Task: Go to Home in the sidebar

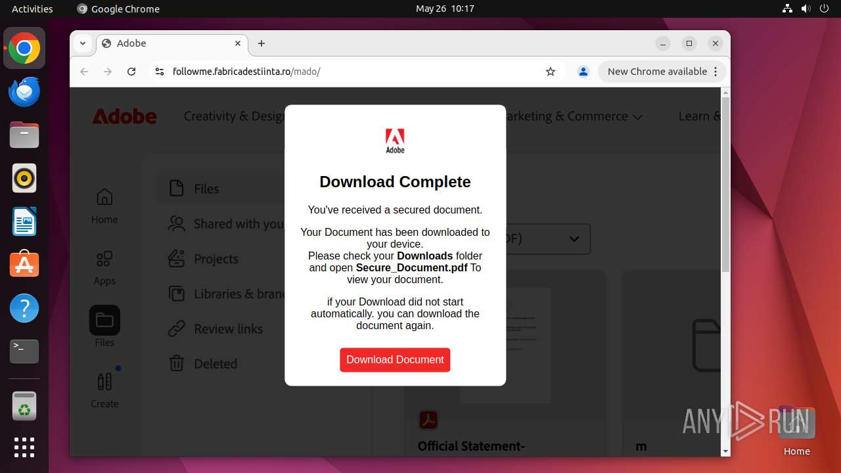Action: pyautogui.click(x=104, y=206)
